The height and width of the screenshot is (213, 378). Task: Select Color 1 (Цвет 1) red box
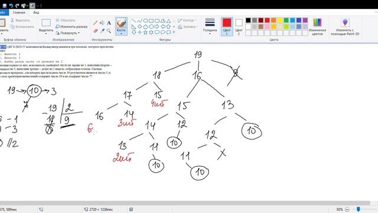point(227,27)
